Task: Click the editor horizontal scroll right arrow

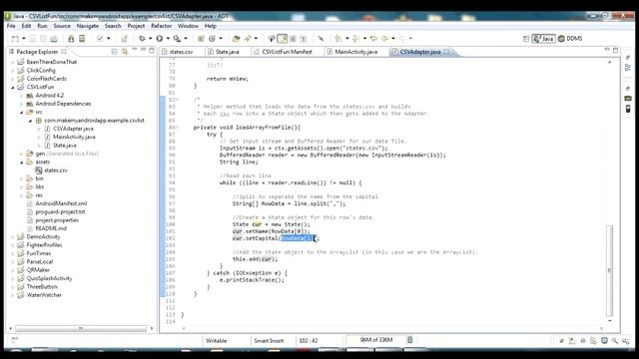Action: [x=601, y=328]
